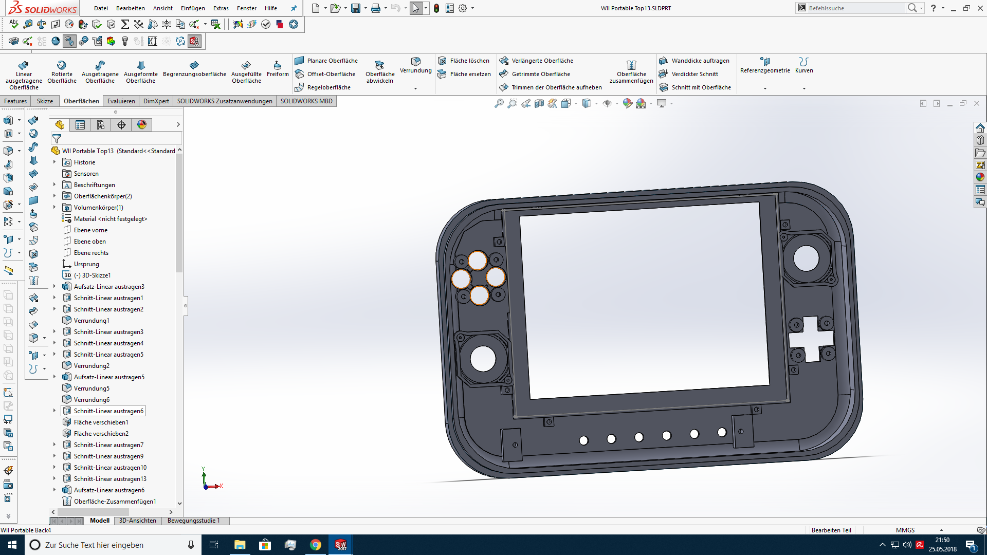Screen dimensions: 987x555
Task: Click the Verlängerte Oberfläche command
Action: (536, 61)
